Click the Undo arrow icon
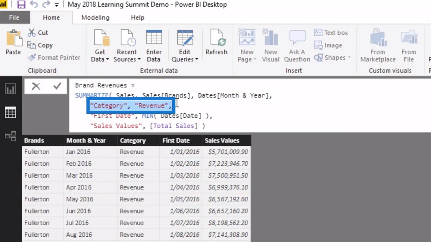The width and height of the screenshot is (431, 242). 34,4
